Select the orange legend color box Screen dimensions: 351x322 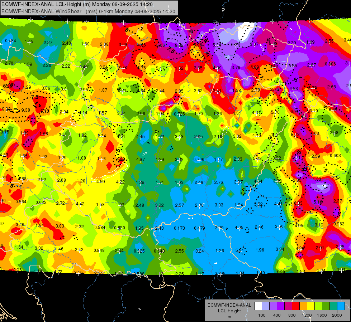[x=303, y=306]
